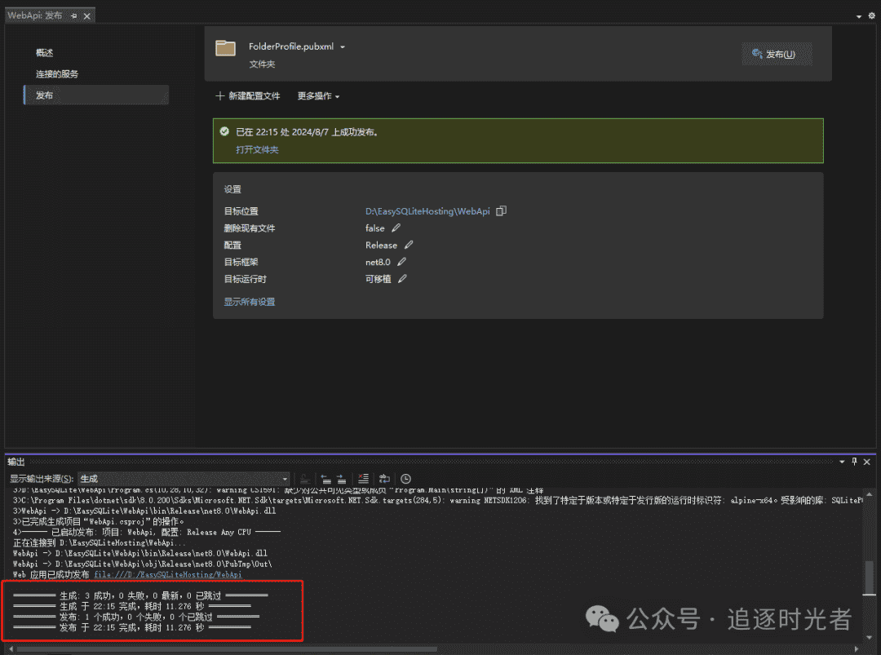Open the FolderProfile.pubxml profile dropdown
Screen dimensions: 881x655
pos(343,46)
